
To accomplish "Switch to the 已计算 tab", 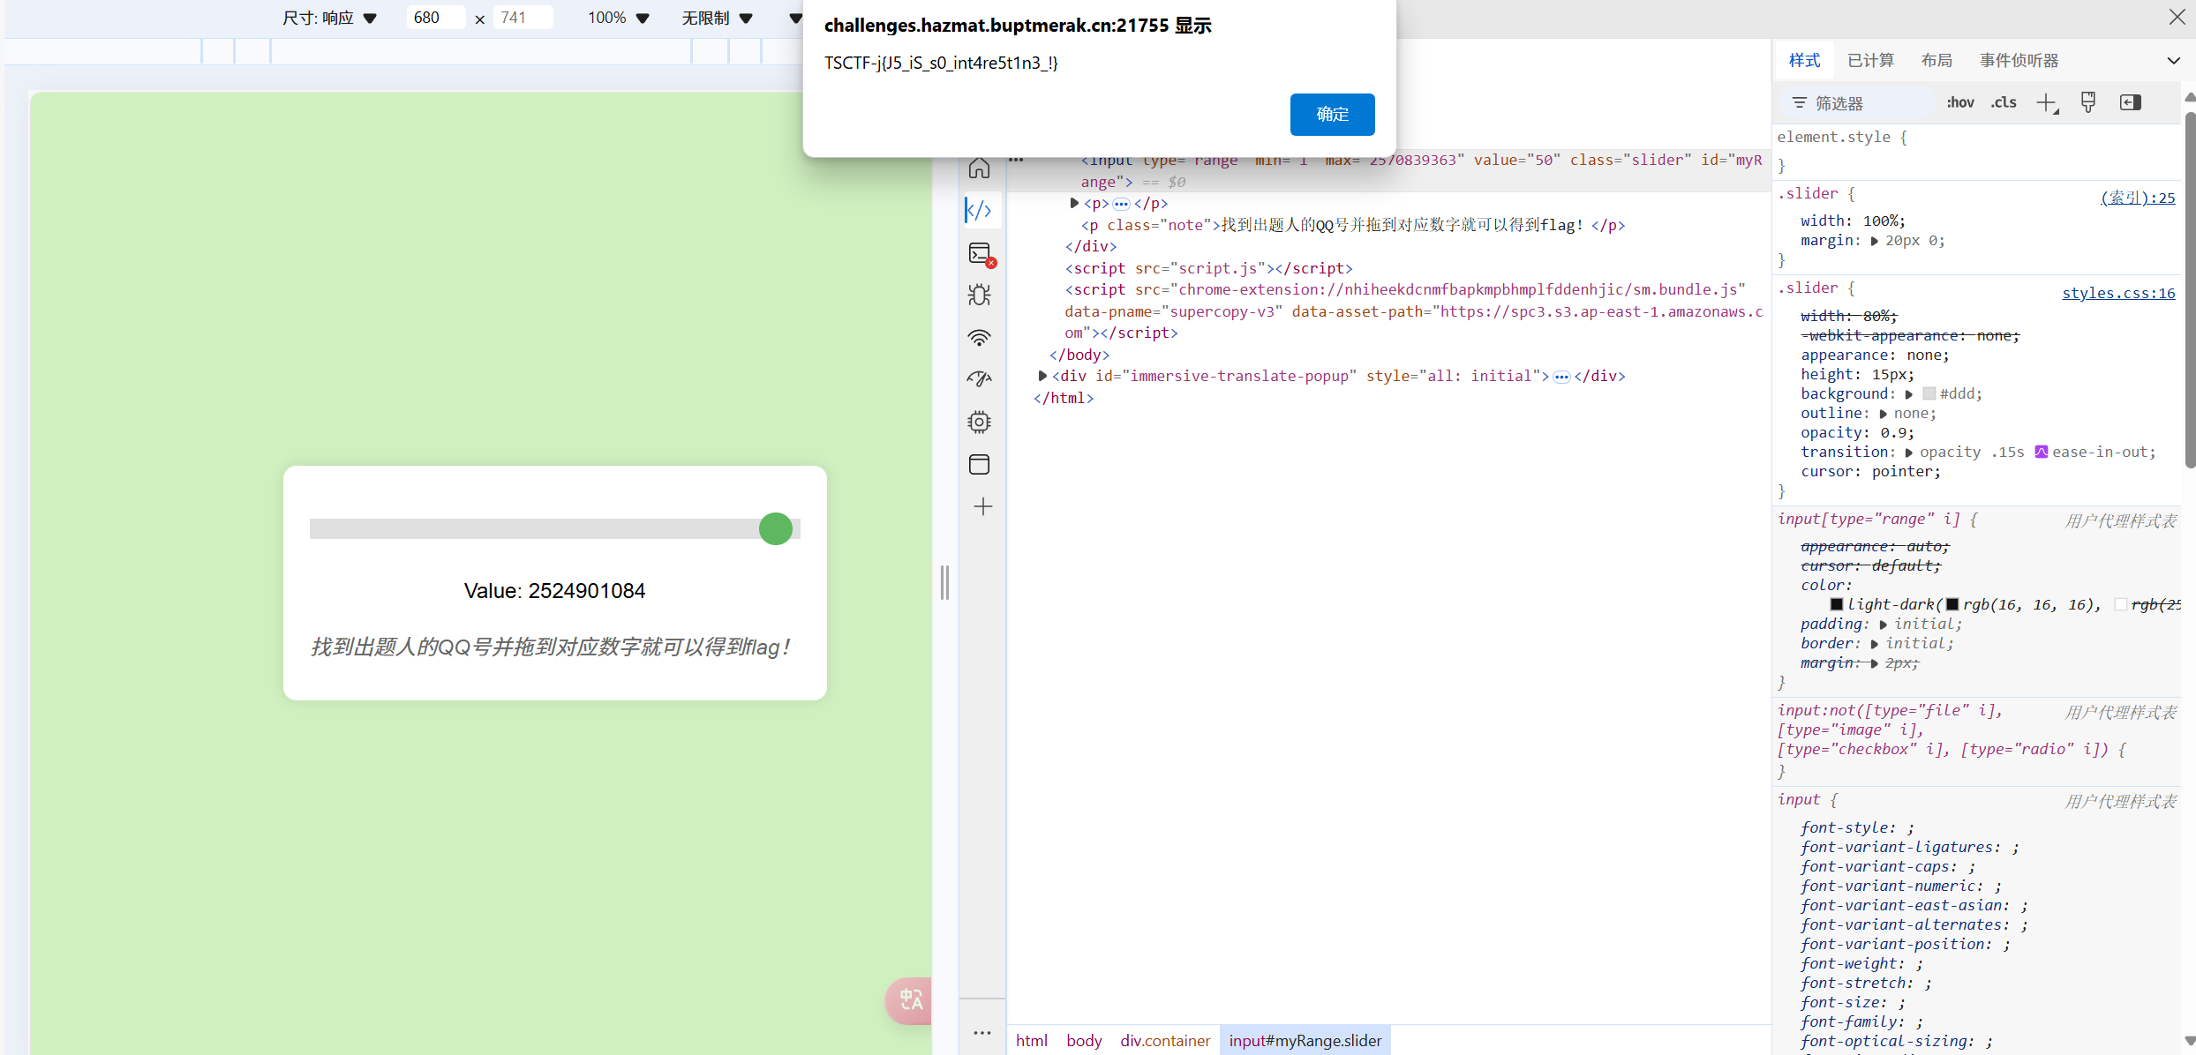I will click(1870, 60).
